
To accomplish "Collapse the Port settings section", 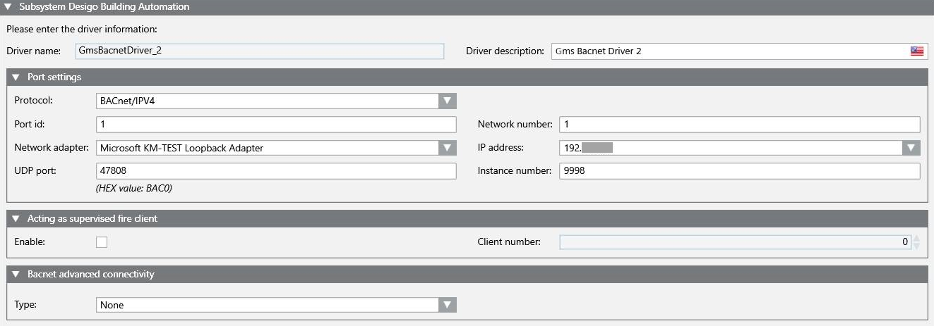I will [x=16, y=77].
